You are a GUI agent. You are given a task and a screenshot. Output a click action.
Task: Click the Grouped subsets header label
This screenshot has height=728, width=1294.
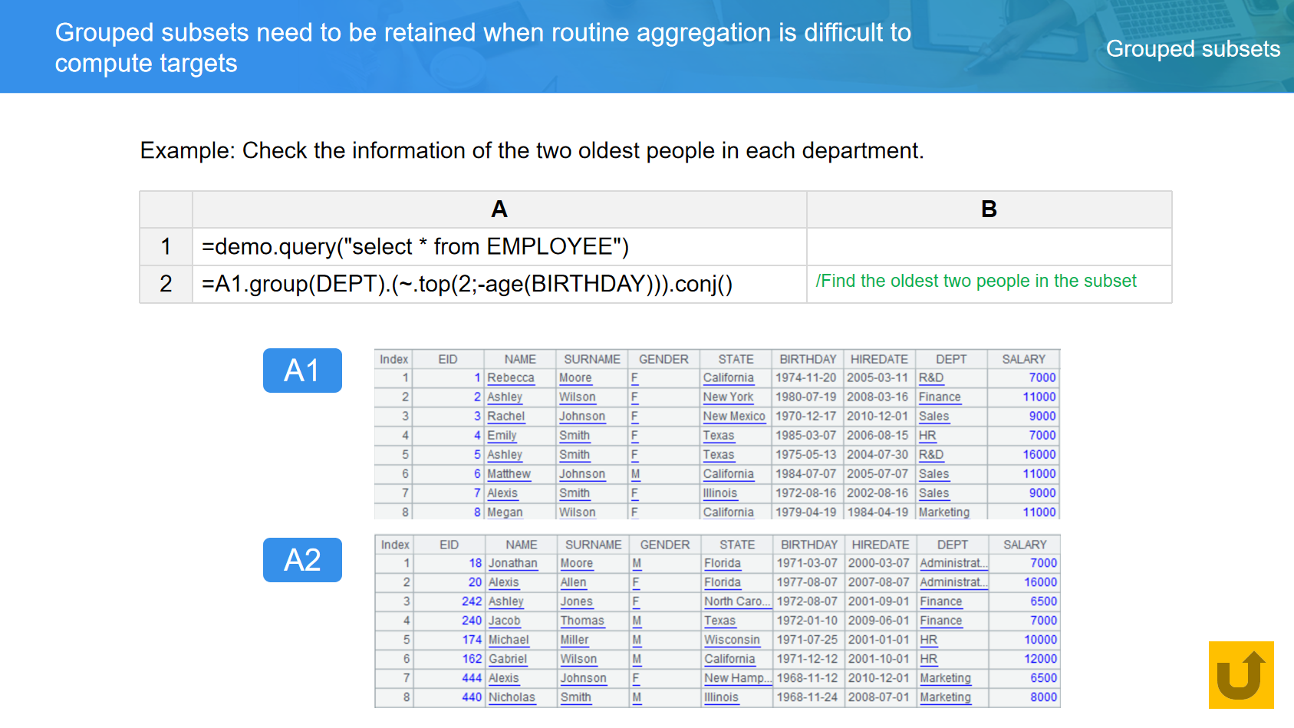[x=1192, y=49]
